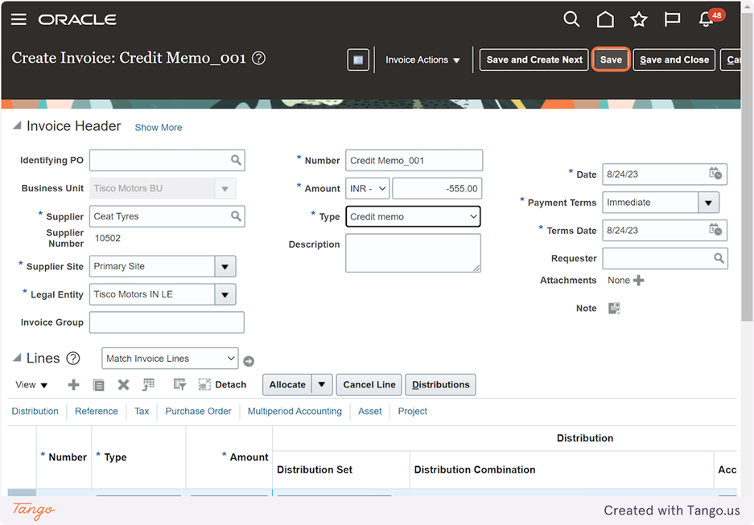Image resolution: width=754 pixels, height=525 pixels.
Task: Open the hamburger navigation menu
Action: tap(19, 19)
